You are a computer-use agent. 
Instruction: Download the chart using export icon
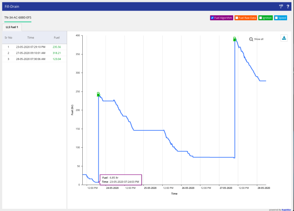point(284,38)
